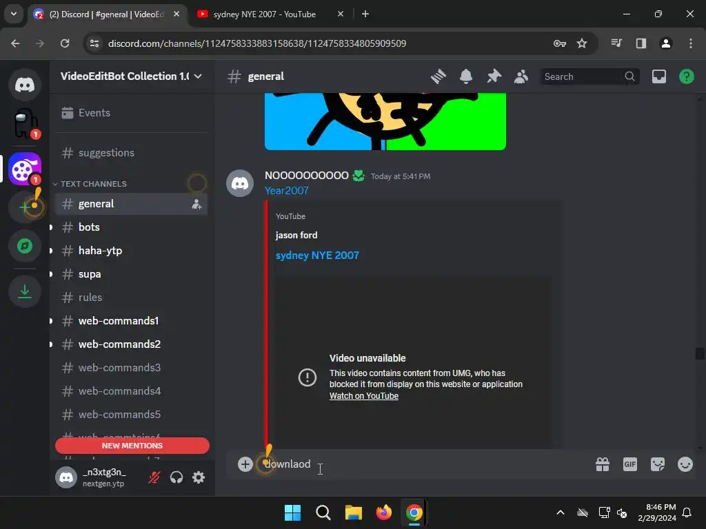Screen dimensions: 706x529
Task: Click Watch on YouTube link
Action: pos(364,396)
